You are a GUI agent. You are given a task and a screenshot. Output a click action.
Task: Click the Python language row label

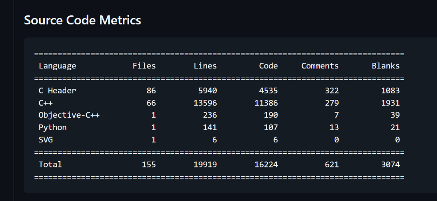click(53, 127)
